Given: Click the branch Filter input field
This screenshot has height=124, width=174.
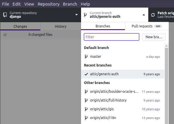Looking at the screenshot, I should (x=111, y=37).
